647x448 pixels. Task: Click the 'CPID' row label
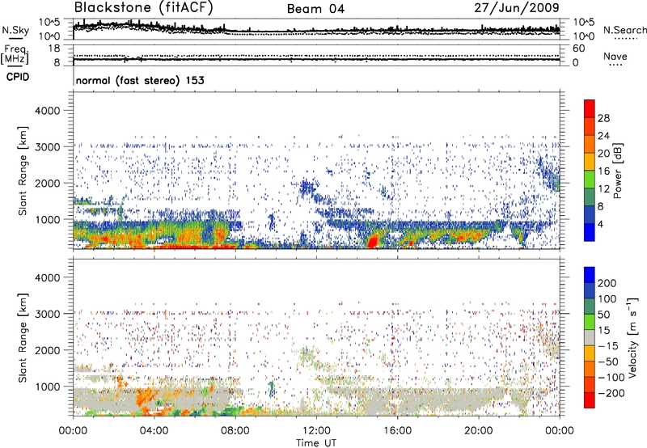(x=18, y=77)
